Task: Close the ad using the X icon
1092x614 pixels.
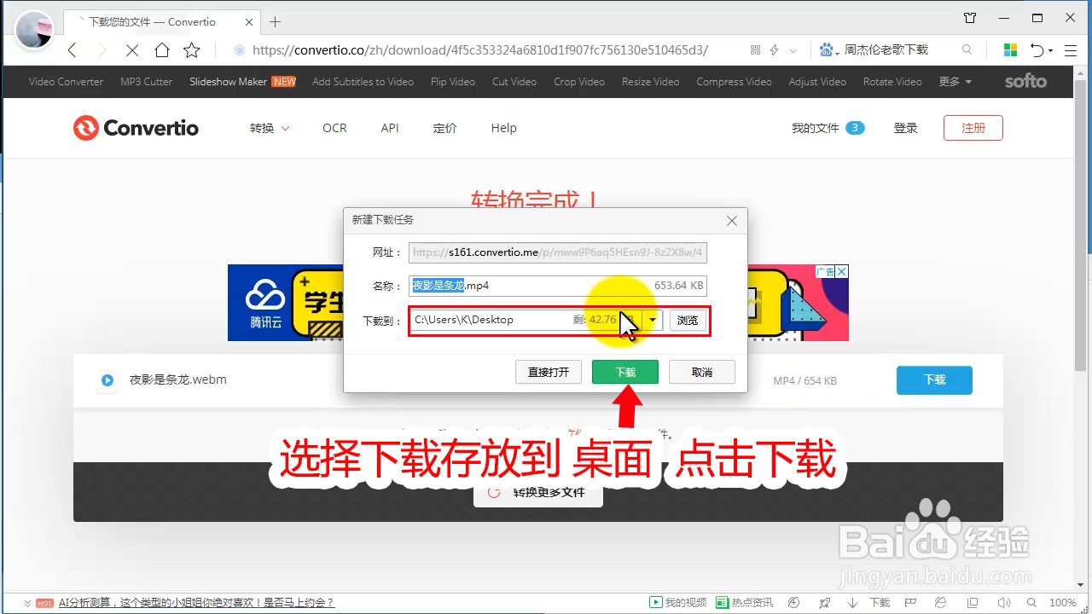Action: point(842,271)
